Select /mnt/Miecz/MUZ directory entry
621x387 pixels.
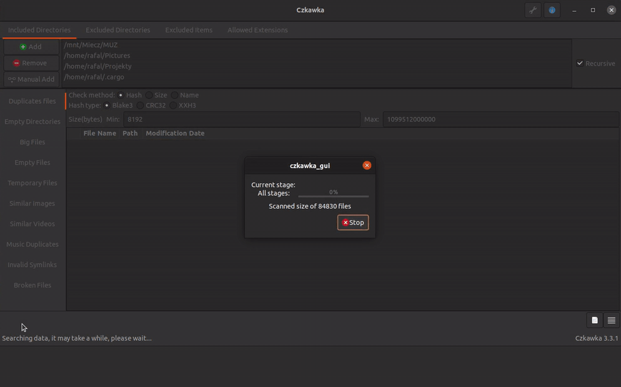click(317, 45)
